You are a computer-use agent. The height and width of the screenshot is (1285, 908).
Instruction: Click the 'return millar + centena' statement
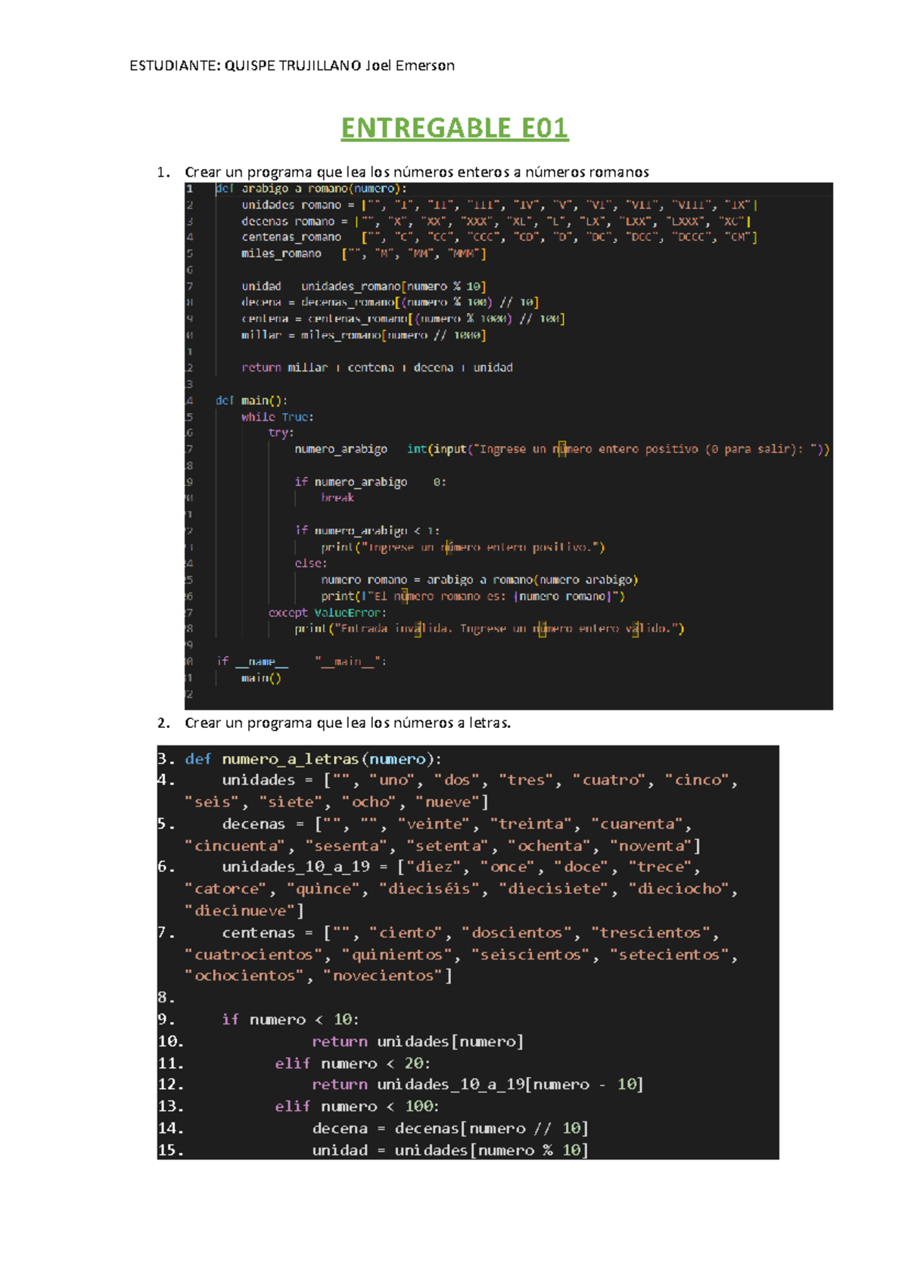point(377,368)
